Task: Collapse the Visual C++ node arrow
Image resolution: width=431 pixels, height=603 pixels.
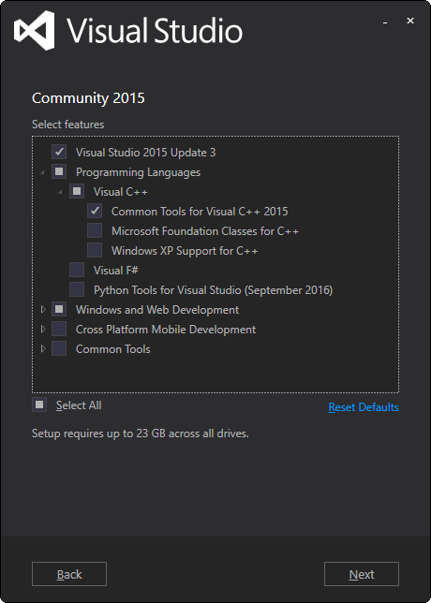Action: click(60, 192)
